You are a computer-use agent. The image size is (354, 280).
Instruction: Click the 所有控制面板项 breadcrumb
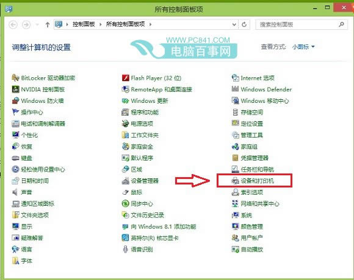coord(125,24)
